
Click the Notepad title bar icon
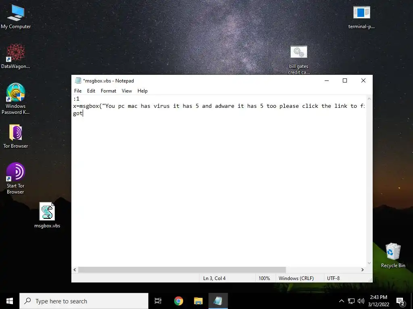78,80
